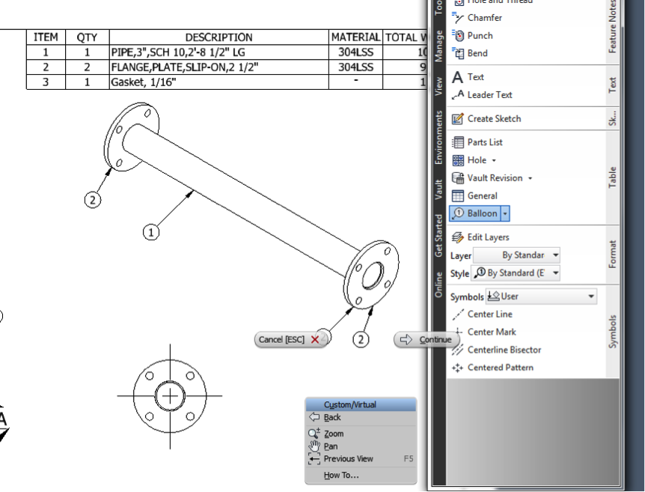645x492 pixels.
Task: Click the Symbols panel label
Action: (x=612, y=332)
